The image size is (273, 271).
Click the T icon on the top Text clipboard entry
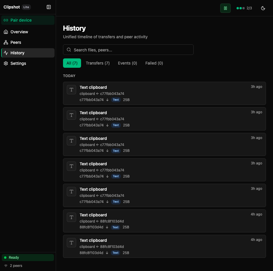[x=71, y=90]
